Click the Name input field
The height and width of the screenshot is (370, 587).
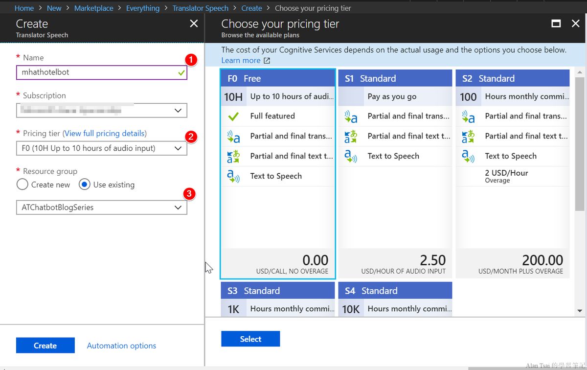pos(101,72)
